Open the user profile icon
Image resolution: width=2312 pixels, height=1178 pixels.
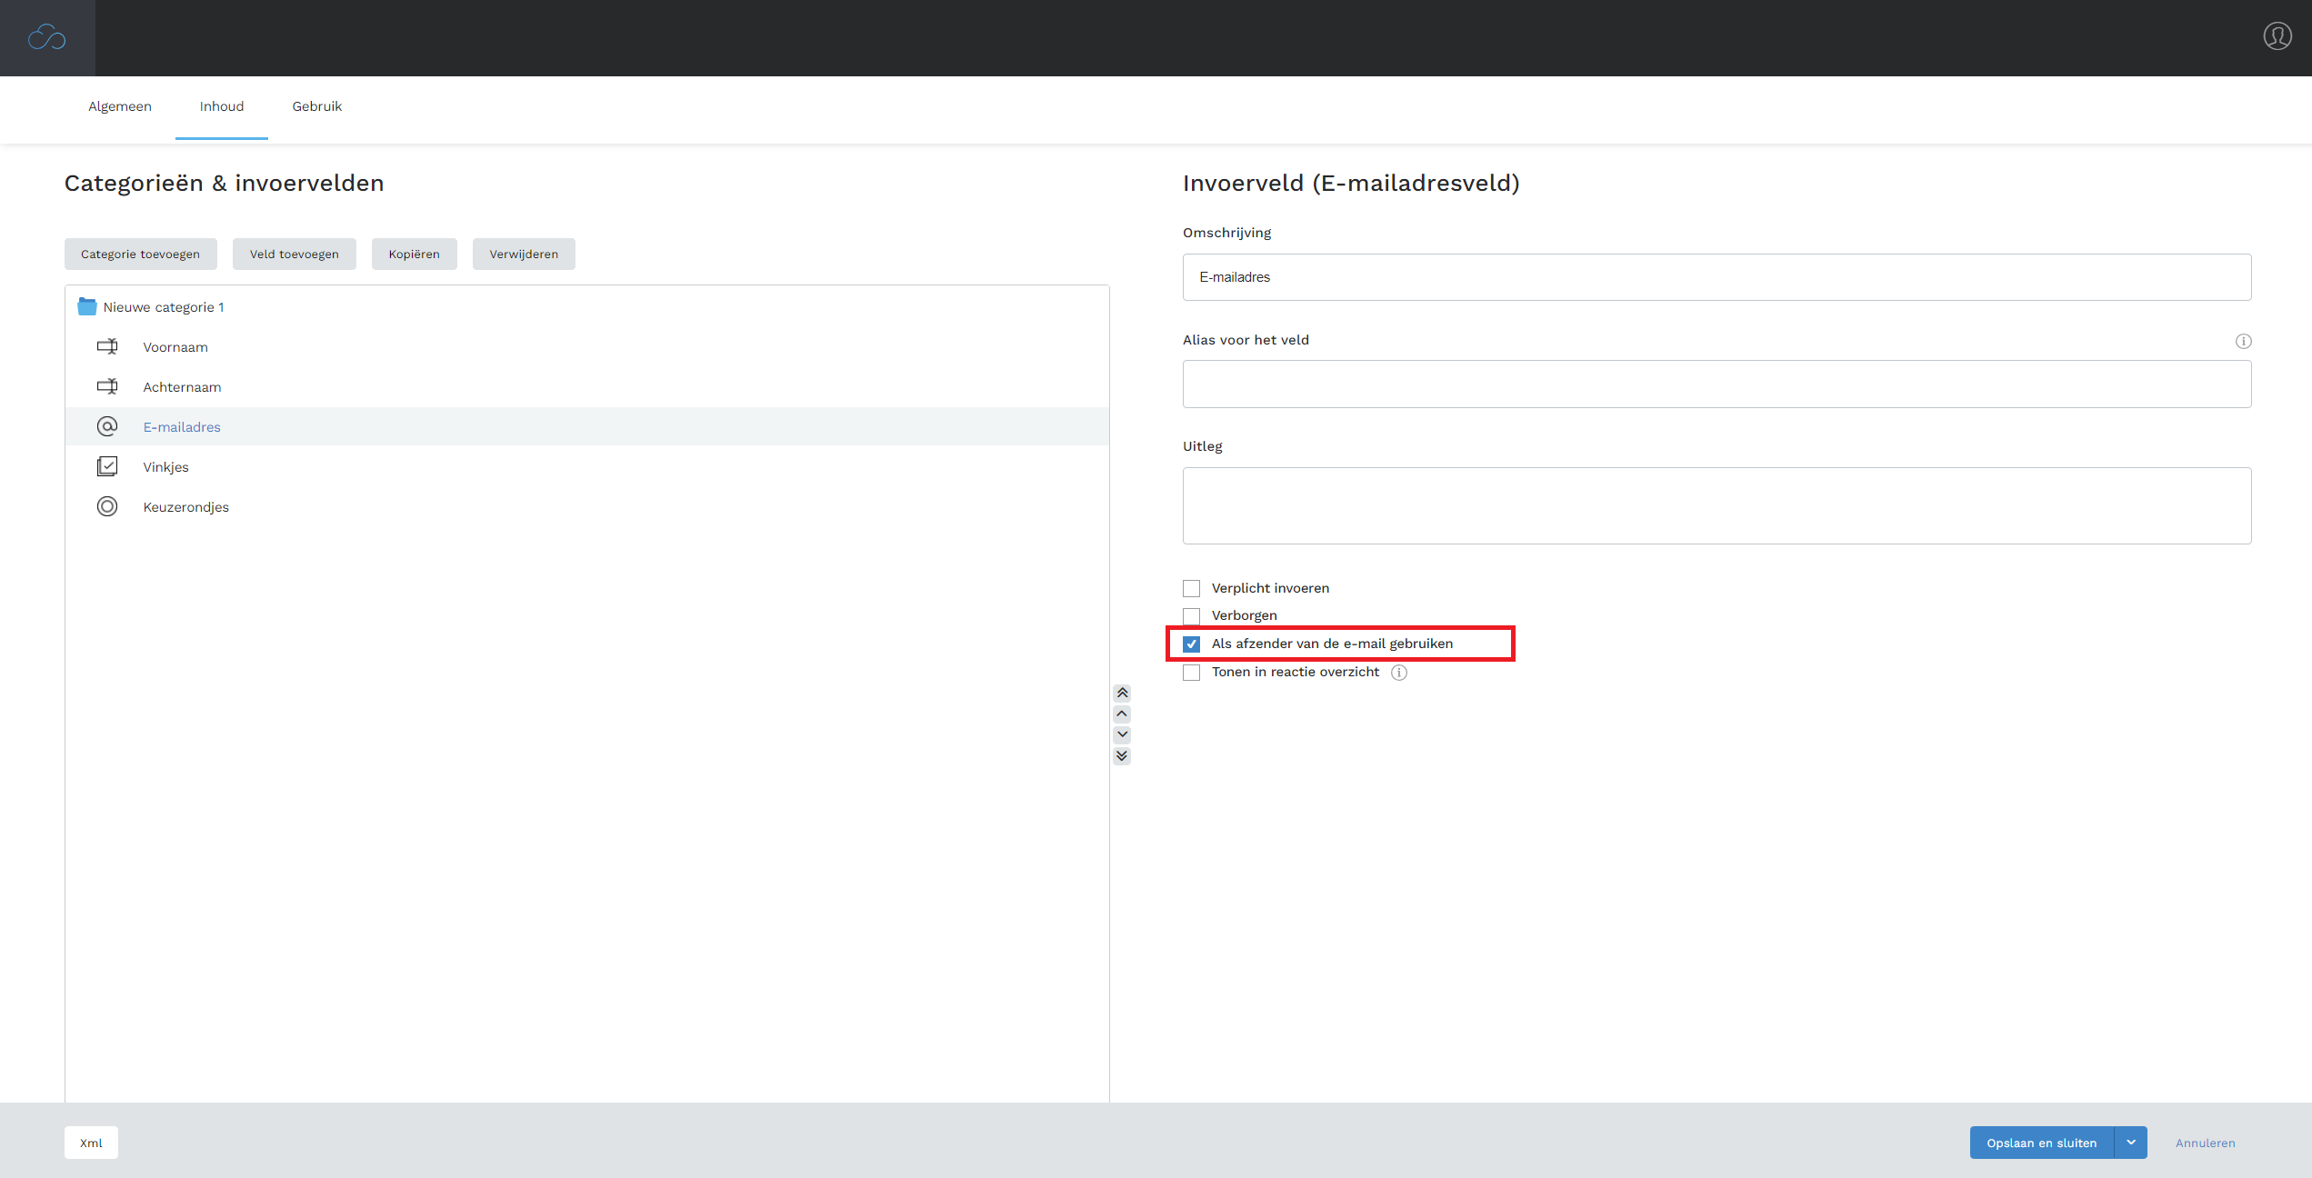click(2277, 36)
